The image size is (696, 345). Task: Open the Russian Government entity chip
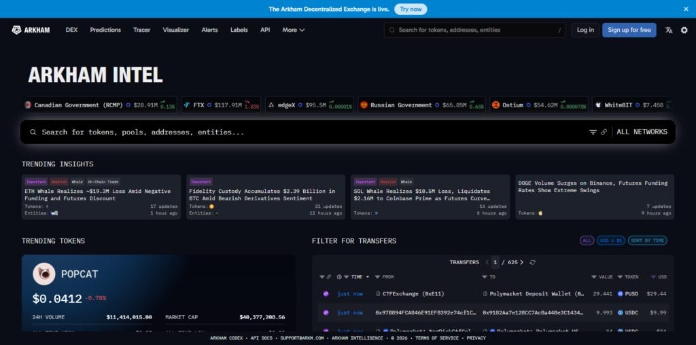pyautogui.click(x=421, y=105)
